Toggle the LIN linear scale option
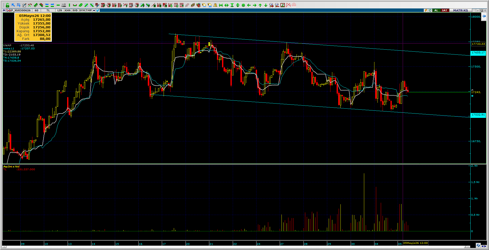The image size is (489, 250). tap(60, 10)
